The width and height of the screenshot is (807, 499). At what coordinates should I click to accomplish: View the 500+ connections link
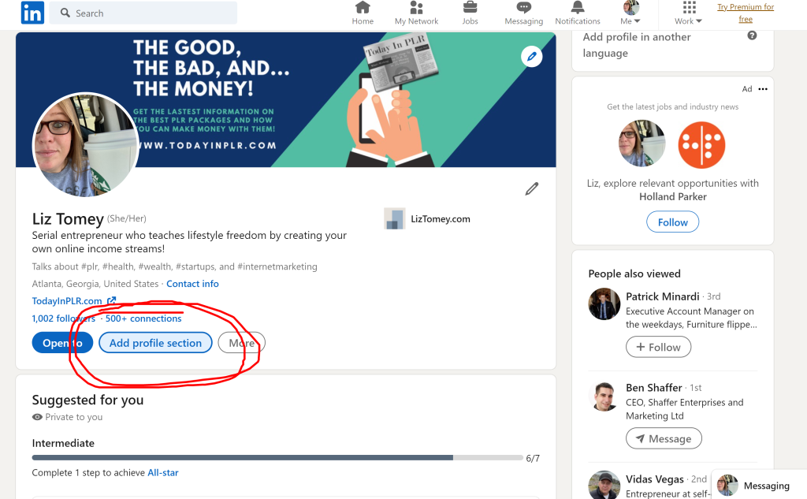click(143, 318)
